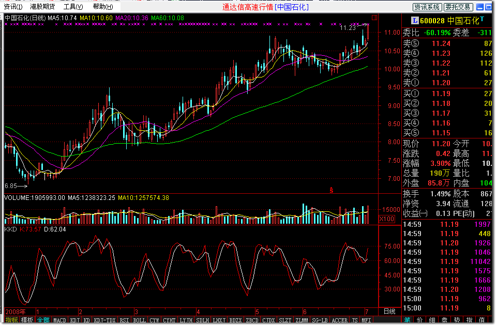Click the 委托交易 button
Viewport: 497px width, 326px height.
[458, 7]
